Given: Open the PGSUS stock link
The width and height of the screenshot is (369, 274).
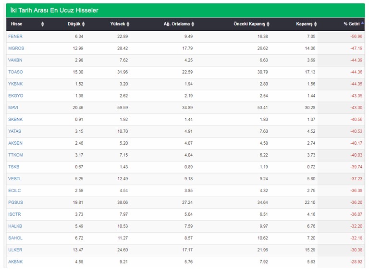Looking at the screenshot, I should 15,202.
